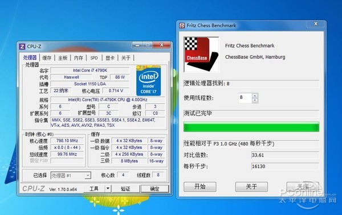Click the 确定 button in CPU-Z
This screenshot has width=342, height=215.
click(x=154, y=189)
